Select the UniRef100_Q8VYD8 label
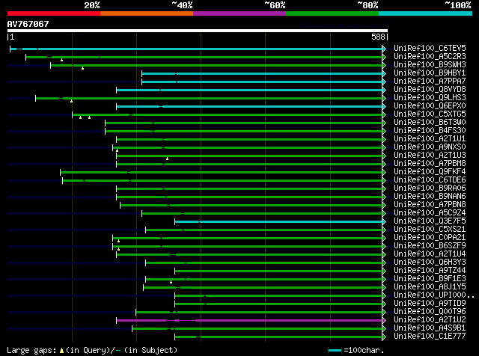 (x=430, y=90)
